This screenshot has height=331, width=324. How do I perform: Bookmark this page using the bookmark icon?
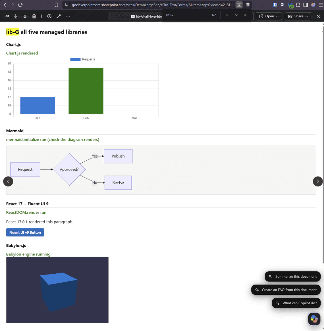[x=56, y=5]
